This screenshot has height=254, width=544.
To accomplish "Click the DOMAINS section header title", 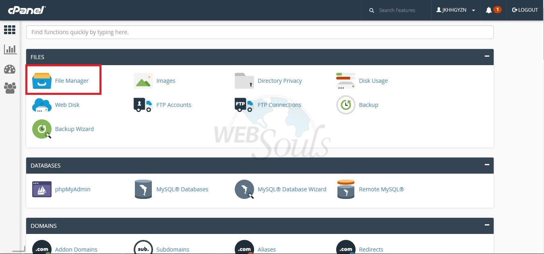I will [43, 226].
